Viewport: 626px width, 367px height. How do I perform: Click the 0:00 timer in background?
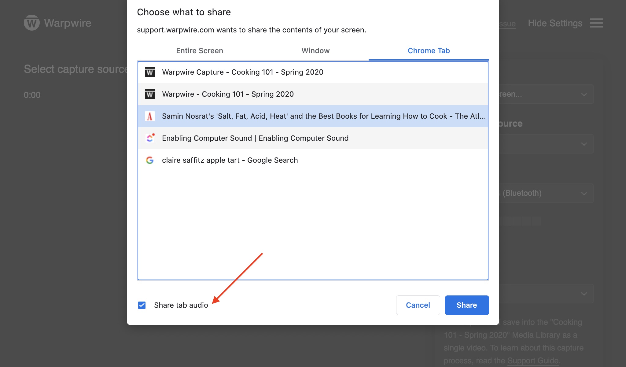[x=32, y=95]
